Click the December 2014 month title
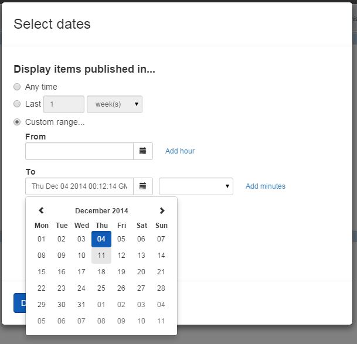 tap(101, 211)
